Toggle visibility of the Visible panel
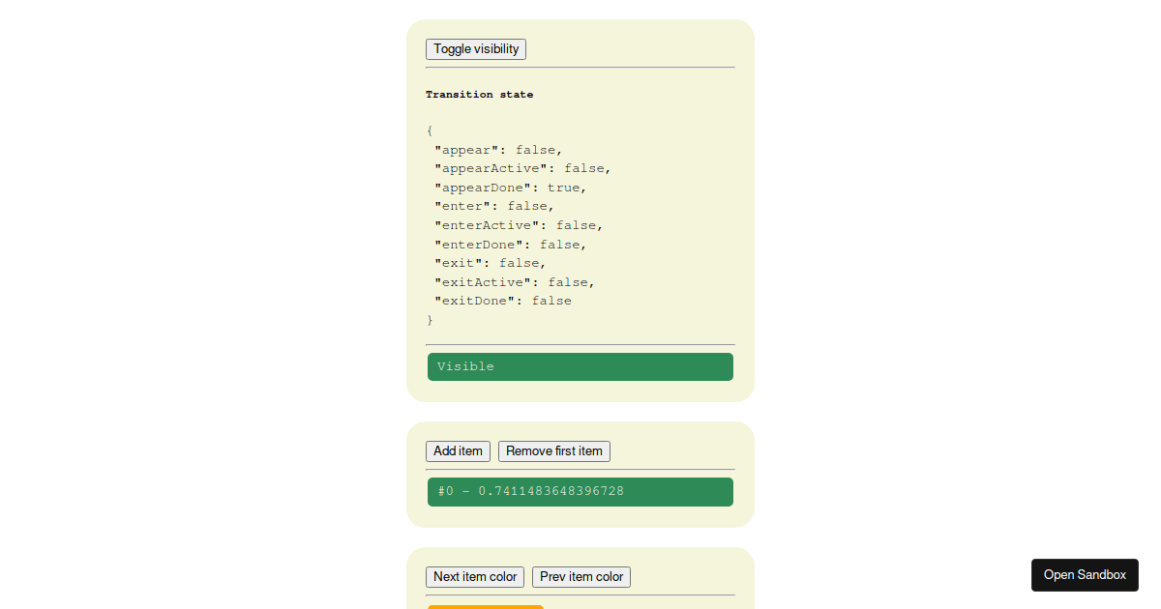The height and width of the screenshot is (609, 1161). tap(475, 48)
